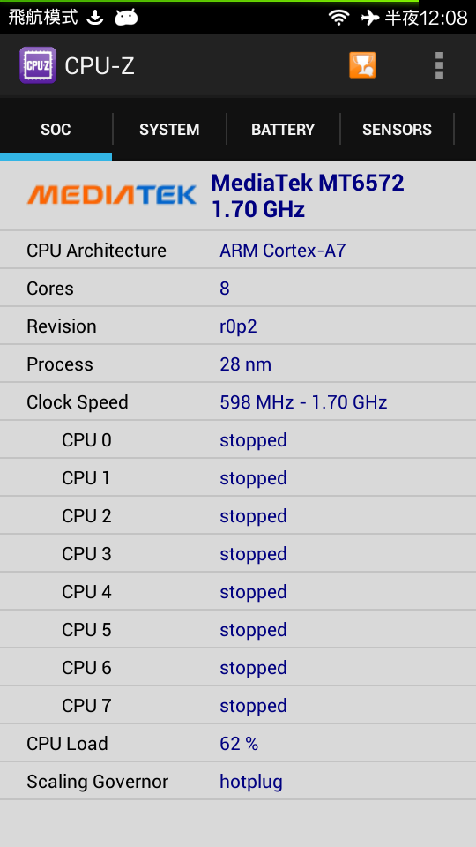Screen dimensions: 476x847
Task: Tap the Android debug notification icon
Action: click(x=126, y=18)
